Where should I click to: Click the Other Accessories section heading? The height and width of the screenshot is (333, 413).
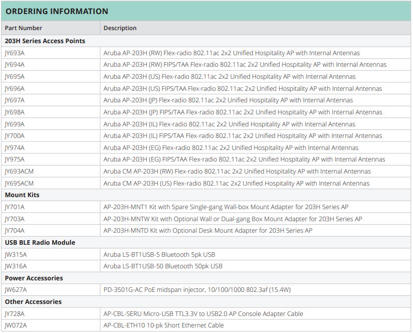[33, 301]
